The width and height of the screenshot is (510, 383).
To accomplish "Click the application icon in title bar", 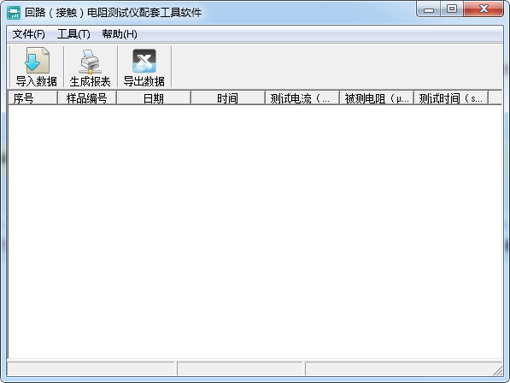I will (x=14, y=12).
